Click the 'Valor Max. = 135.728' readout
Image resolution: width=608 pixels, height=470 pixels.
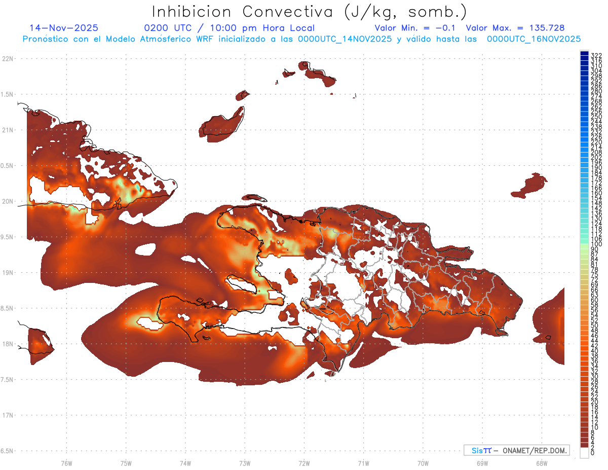click(x=515, y=28)
